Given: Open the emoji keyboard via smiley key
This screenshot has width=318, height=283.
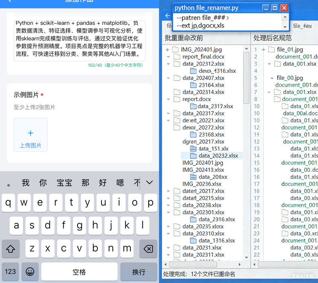Looking at the screenshot, I should click(x=30, y=271).
